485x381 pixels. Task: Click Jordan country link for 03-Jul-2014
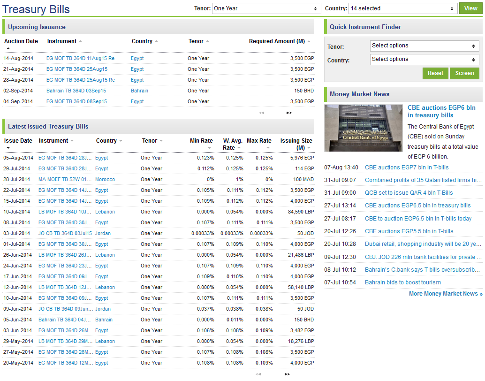pos(103,233)
